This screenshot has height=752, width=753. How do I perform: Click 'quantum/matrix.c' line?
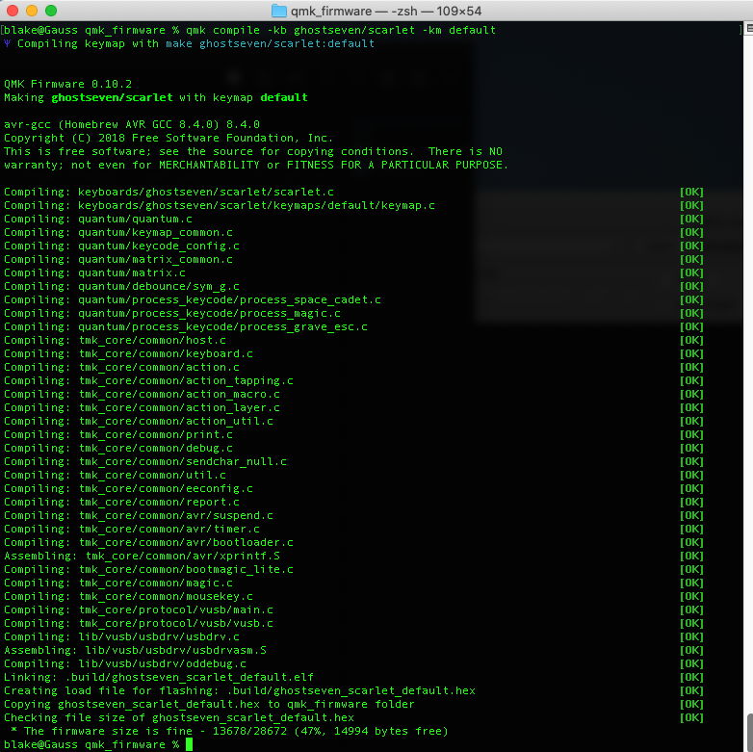(94, 272)
